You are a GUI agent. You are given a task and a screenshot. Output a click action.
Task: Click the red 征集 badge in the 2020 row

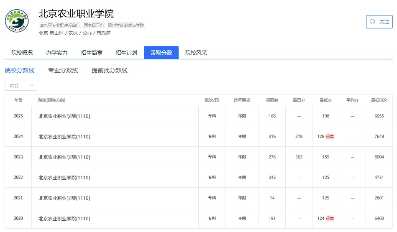[x=330, y=218]
